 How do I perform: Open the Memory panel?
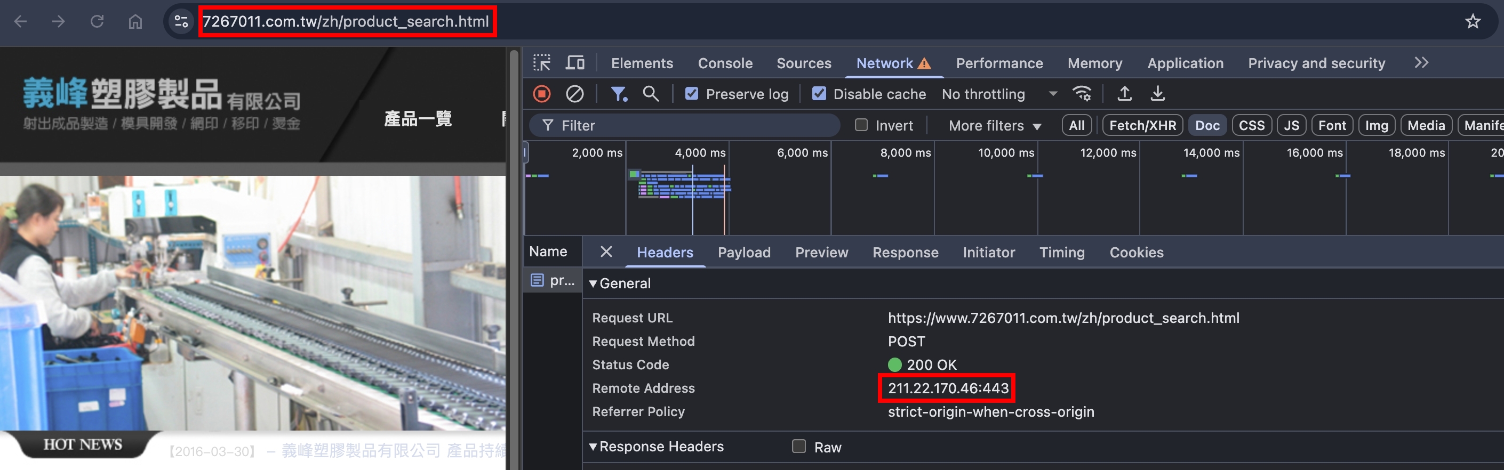point(1095,63)
